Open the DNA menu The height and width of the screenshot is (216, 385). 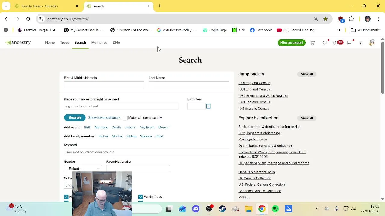[116, 42]
